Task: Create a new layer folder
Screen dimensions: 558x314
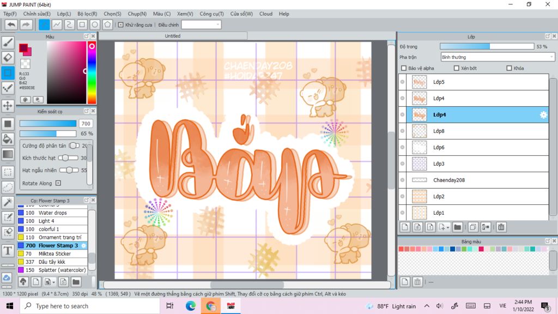Action: 458,227
